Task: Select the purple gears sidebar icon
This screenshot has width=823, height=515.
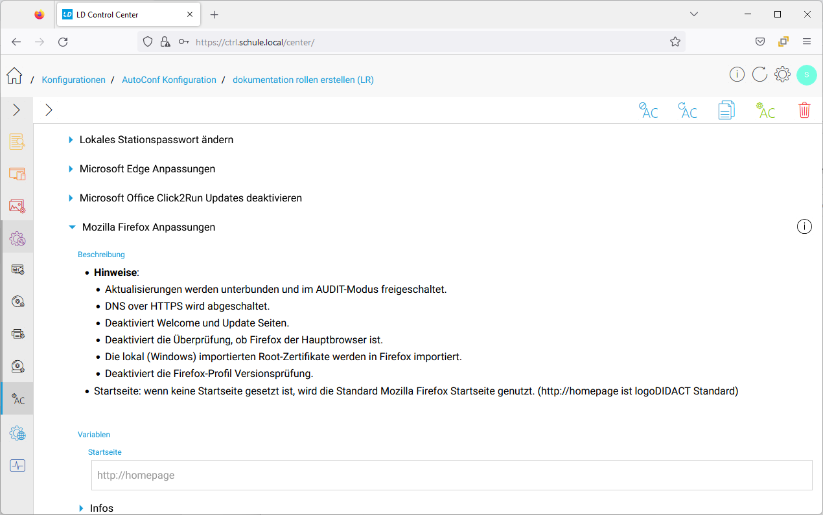Action: point(17,238)
